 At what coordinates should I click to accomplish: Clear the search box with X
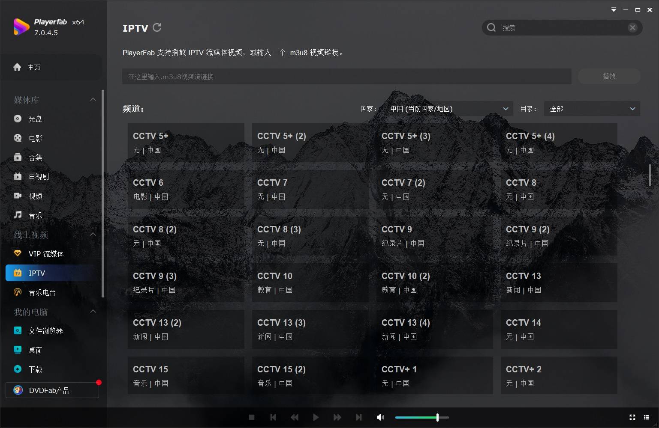pos(632,28)
